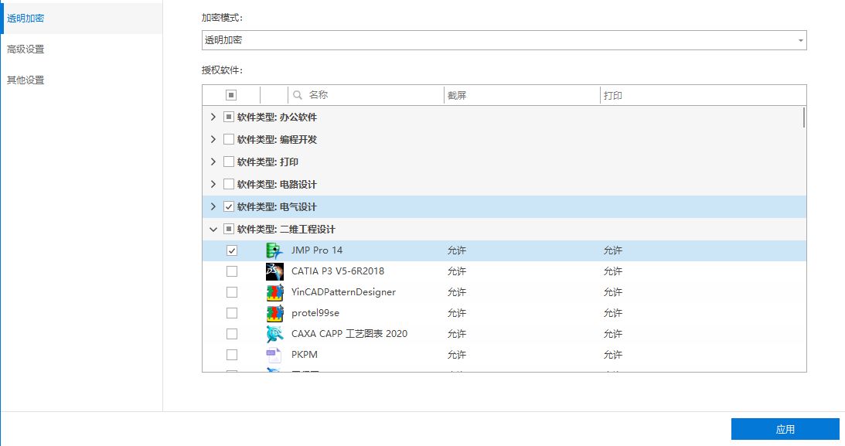
Task: Toggle checkbox for 软件类型: 二维工程设计
Action: [x=229, y=229]
